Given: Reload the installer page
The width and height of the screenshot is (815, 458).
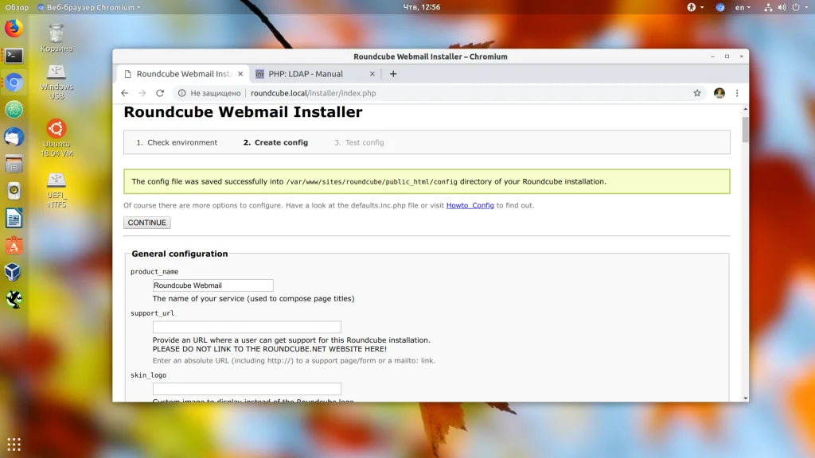Looking at the screenshot, I should 160,93.
